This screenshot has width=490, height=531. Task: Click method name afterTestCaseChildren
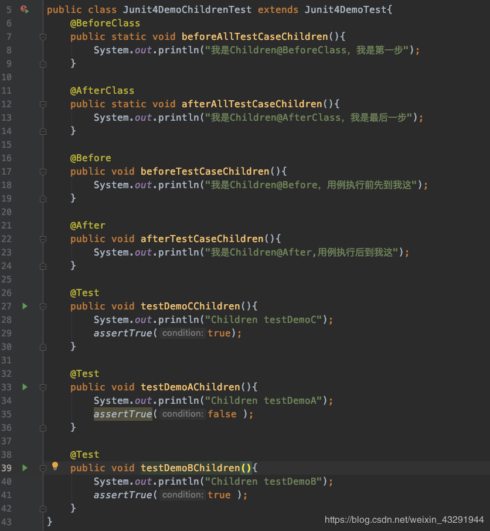point(202,239)
